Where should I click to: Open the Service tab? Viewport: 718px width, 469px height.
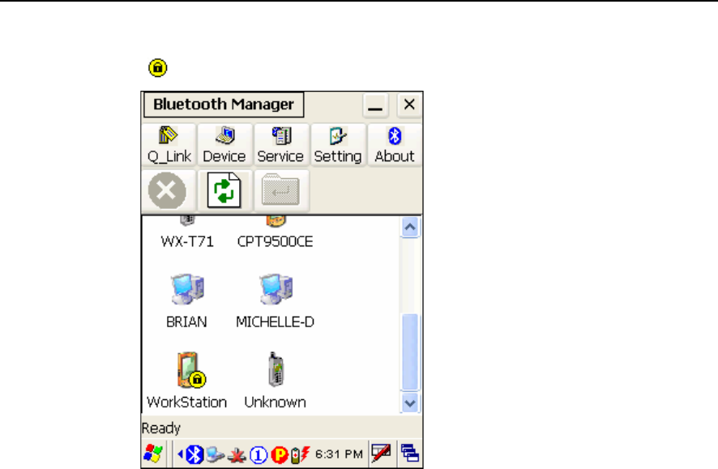280,145
